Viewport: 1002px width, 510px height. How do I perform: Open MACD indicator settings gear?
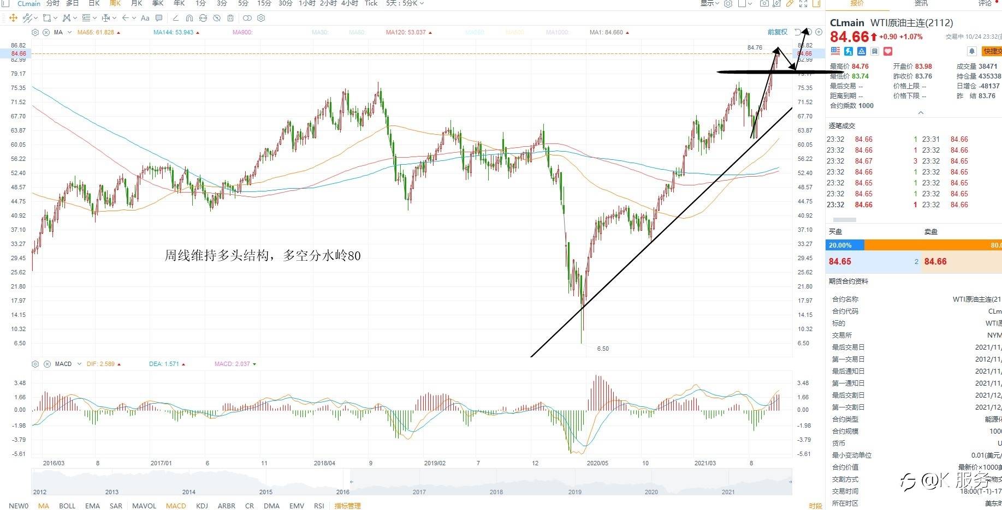tap(35, 364)
